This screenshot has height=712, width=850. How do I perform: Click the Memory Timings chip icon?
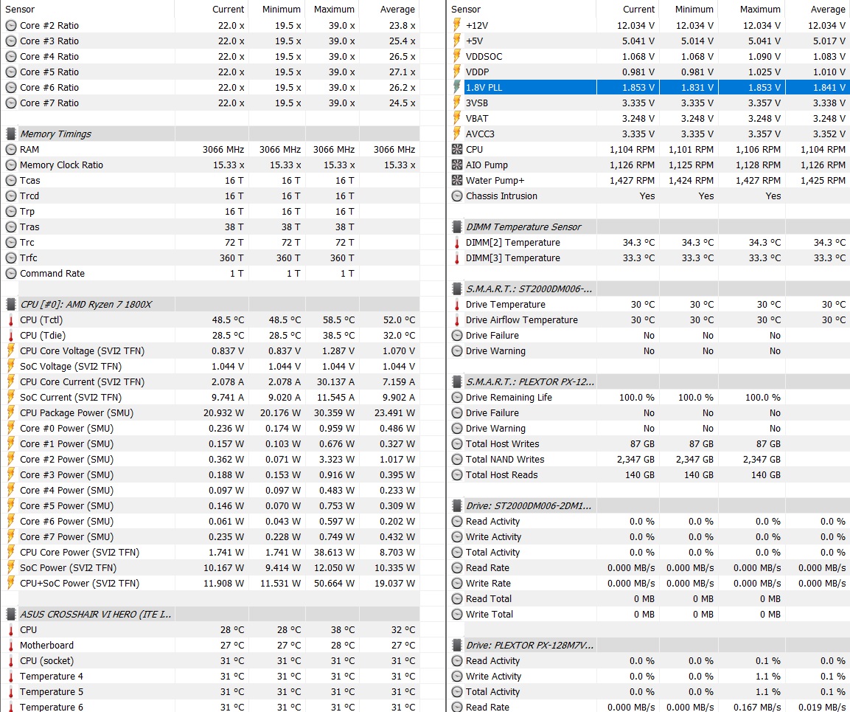[10, 134]
